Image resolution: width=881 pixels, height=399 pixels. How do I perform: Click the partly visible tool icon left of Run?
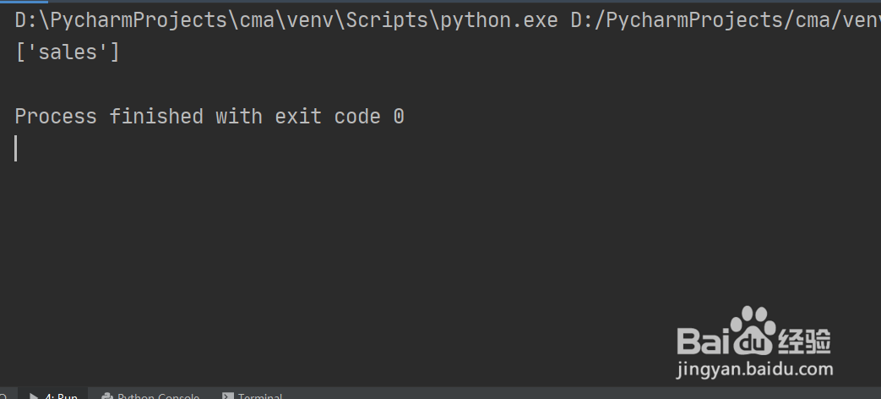(3, 396)
